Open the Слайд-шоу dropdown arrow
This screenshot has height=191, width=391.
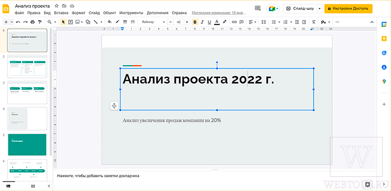coord(320,8)
